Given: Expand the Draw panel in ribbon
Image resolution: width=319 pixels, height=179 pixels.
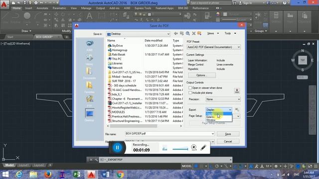Looking at the screenshot, I should (26, 31).
